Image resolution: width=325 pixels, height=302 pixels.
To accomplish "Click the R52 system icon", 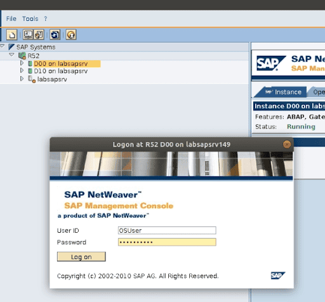I will point(22,56).
